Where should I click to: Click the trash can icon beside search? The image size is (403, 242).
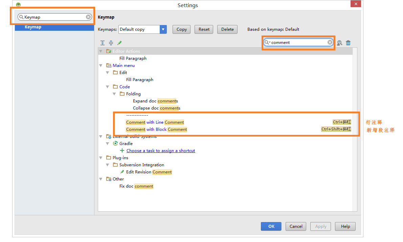coord(348,43)
